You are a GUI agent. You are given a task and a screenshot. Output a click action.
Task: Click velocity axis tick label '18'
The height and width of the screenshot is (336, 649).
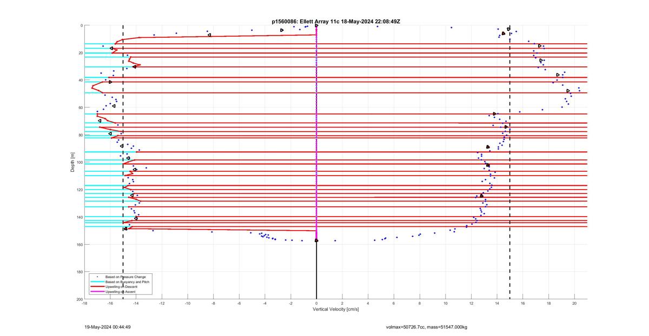click(x=549, y=303)
